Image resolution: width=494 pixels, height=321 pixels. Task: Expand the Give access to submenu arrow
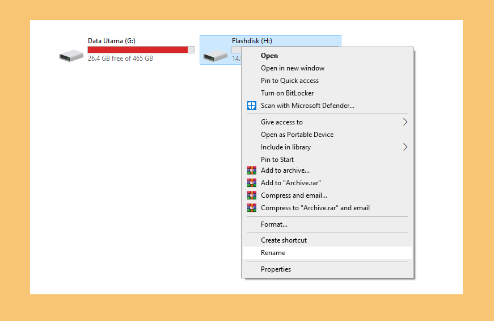point(405,122)
